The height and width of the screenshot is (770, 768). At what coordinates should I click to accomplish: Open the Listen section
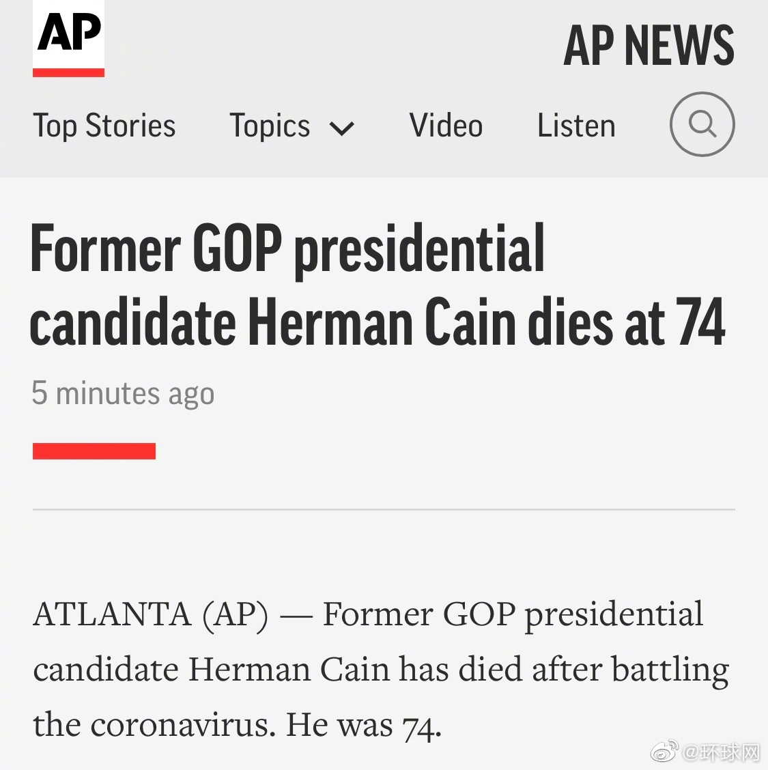click(x=576, y=126)
